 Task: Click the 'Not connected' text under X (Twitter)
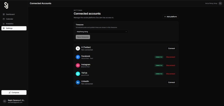pos(87,50)
